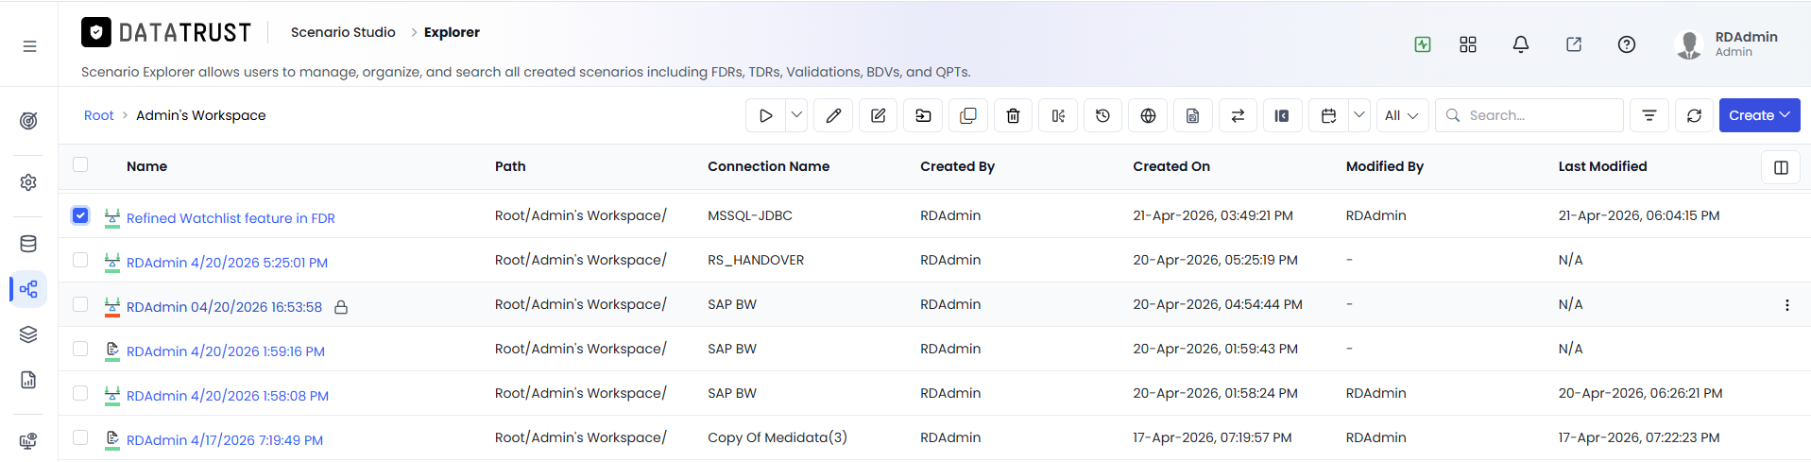Check the RDAdmin 4/20/2026 1:59:16 PM row
1811x462 pixels.
click(x=80, y=349)
